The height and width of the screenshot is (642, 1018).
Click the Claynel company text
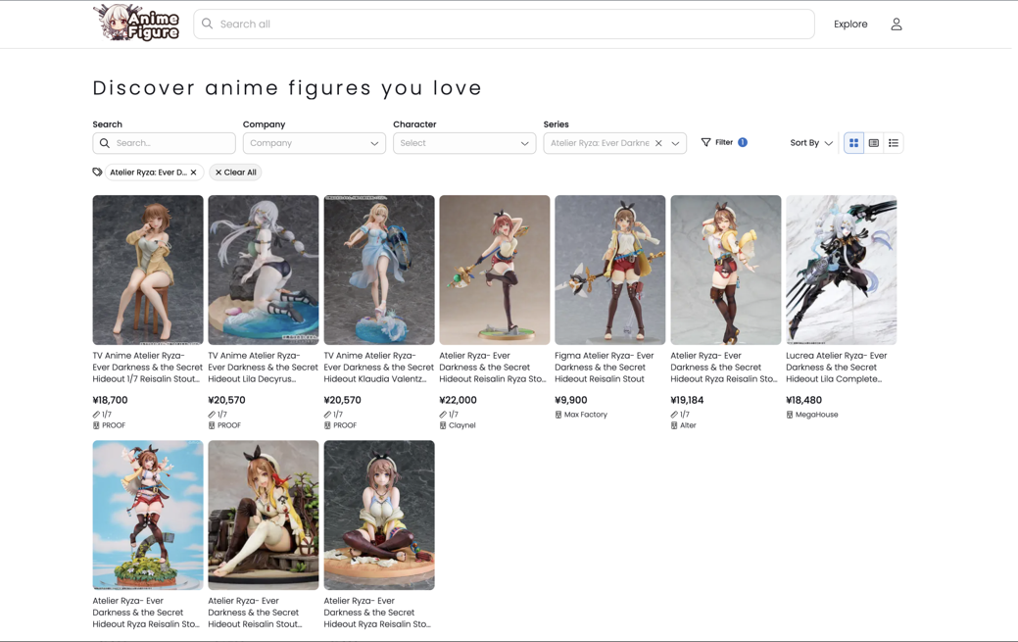(x=462, y=425)
